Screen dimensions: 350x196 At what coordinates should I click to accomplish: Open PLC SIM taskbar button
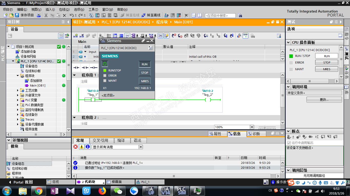181,191
